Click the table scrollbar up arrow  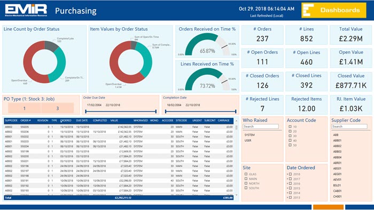(x=236, y=121)
